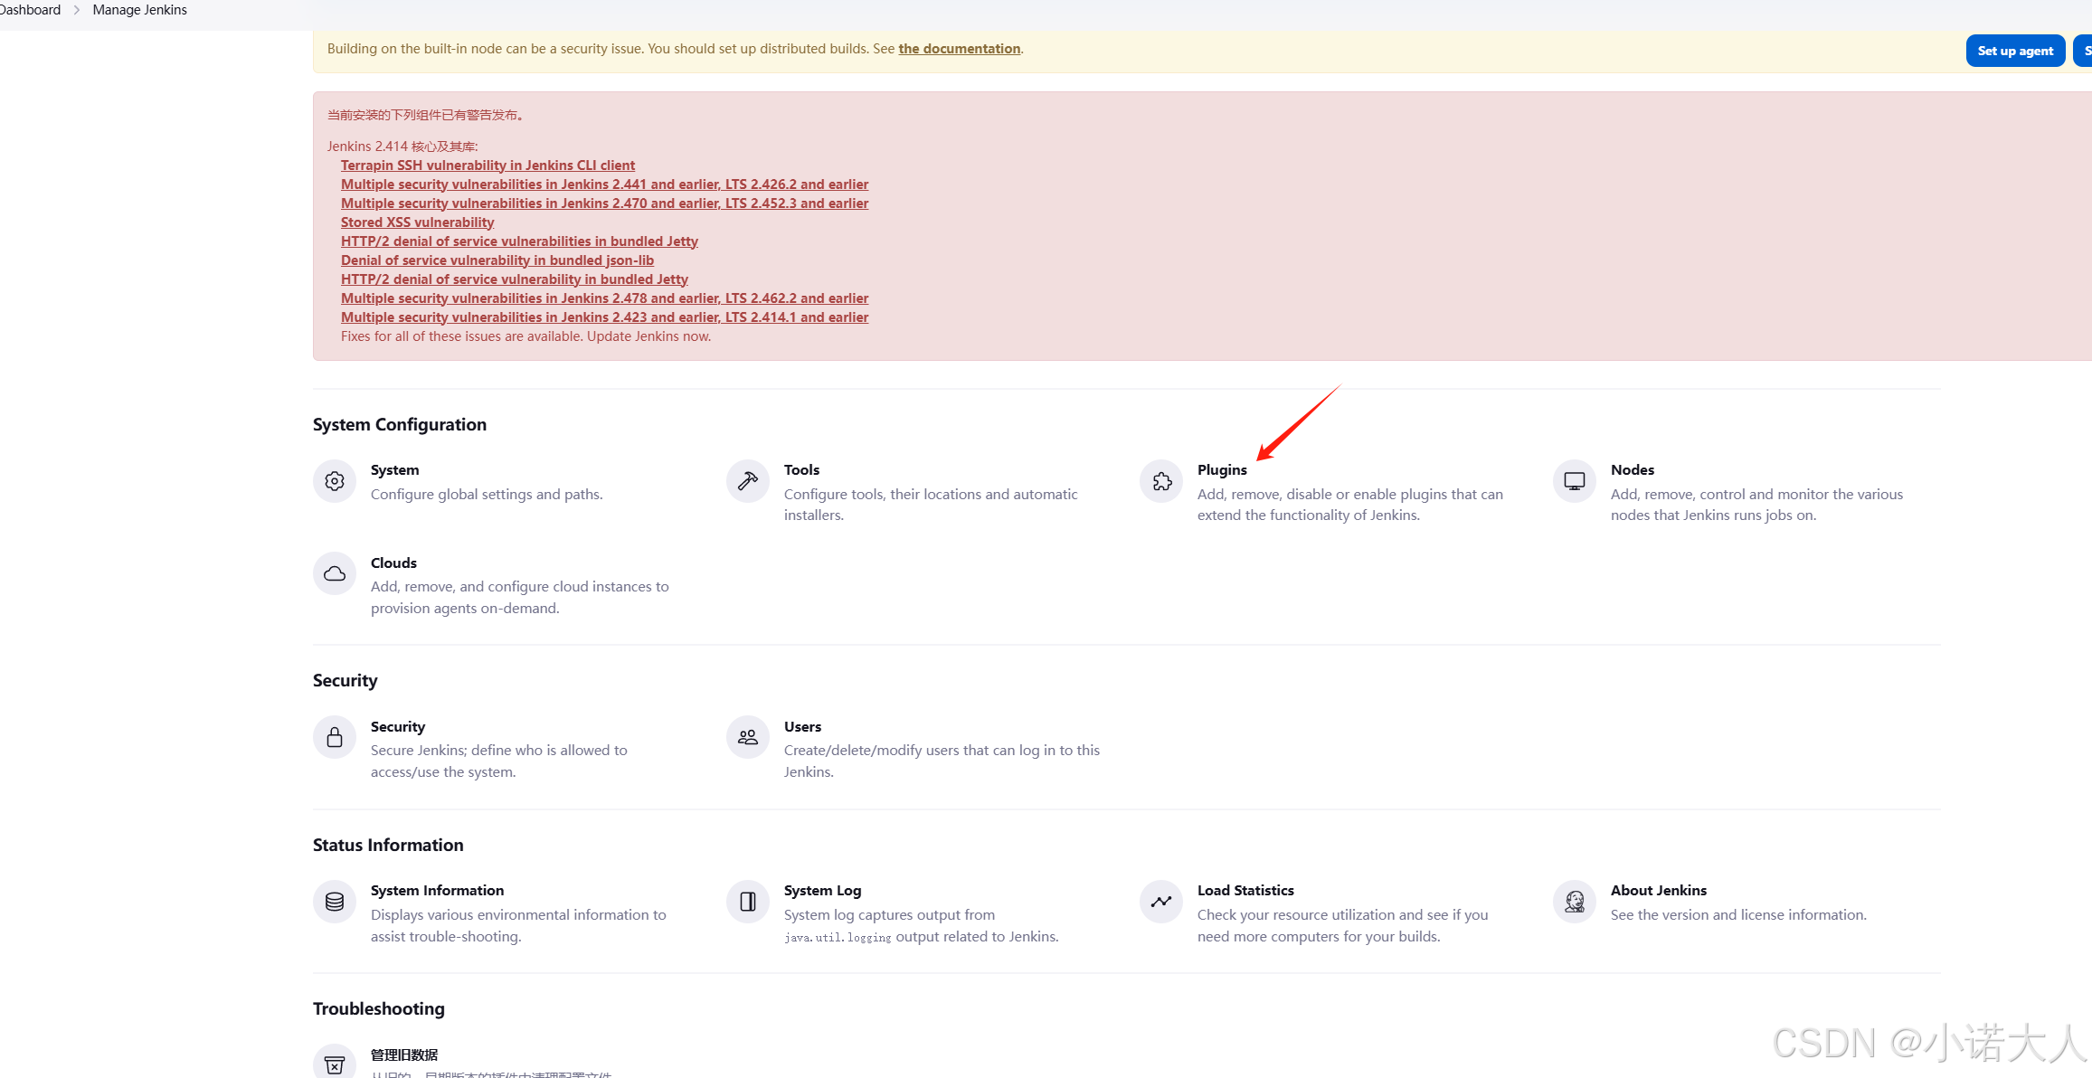Click the 'Jenkins 2.414 核心及其库:' line
This screenshot has height=1078, width=2092.
click(402, 147)
